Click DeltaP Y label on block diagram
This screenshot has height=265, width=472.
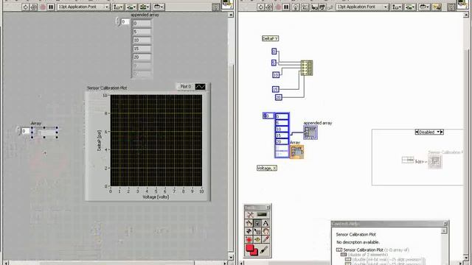tap(271, 38)
